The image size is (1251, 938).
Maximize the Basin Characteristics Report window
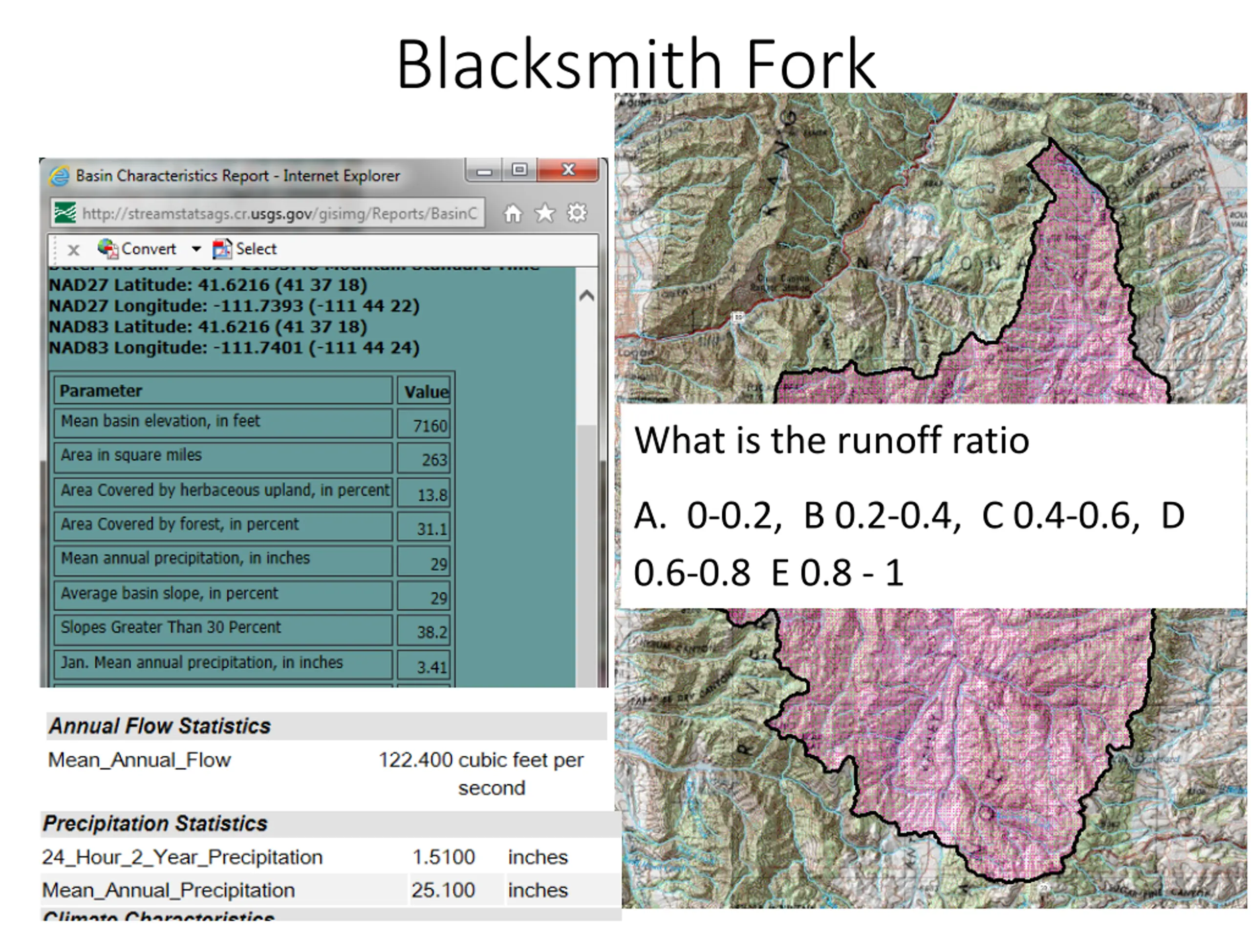pos(519,170)
